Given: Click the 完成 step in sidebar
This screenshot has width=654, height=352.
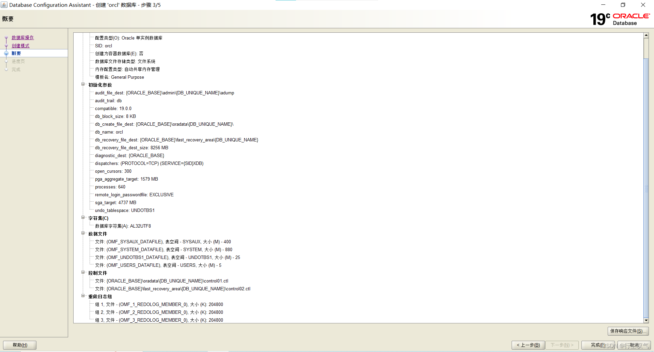Looking at the screenshot, I should (x=16, y=70).
